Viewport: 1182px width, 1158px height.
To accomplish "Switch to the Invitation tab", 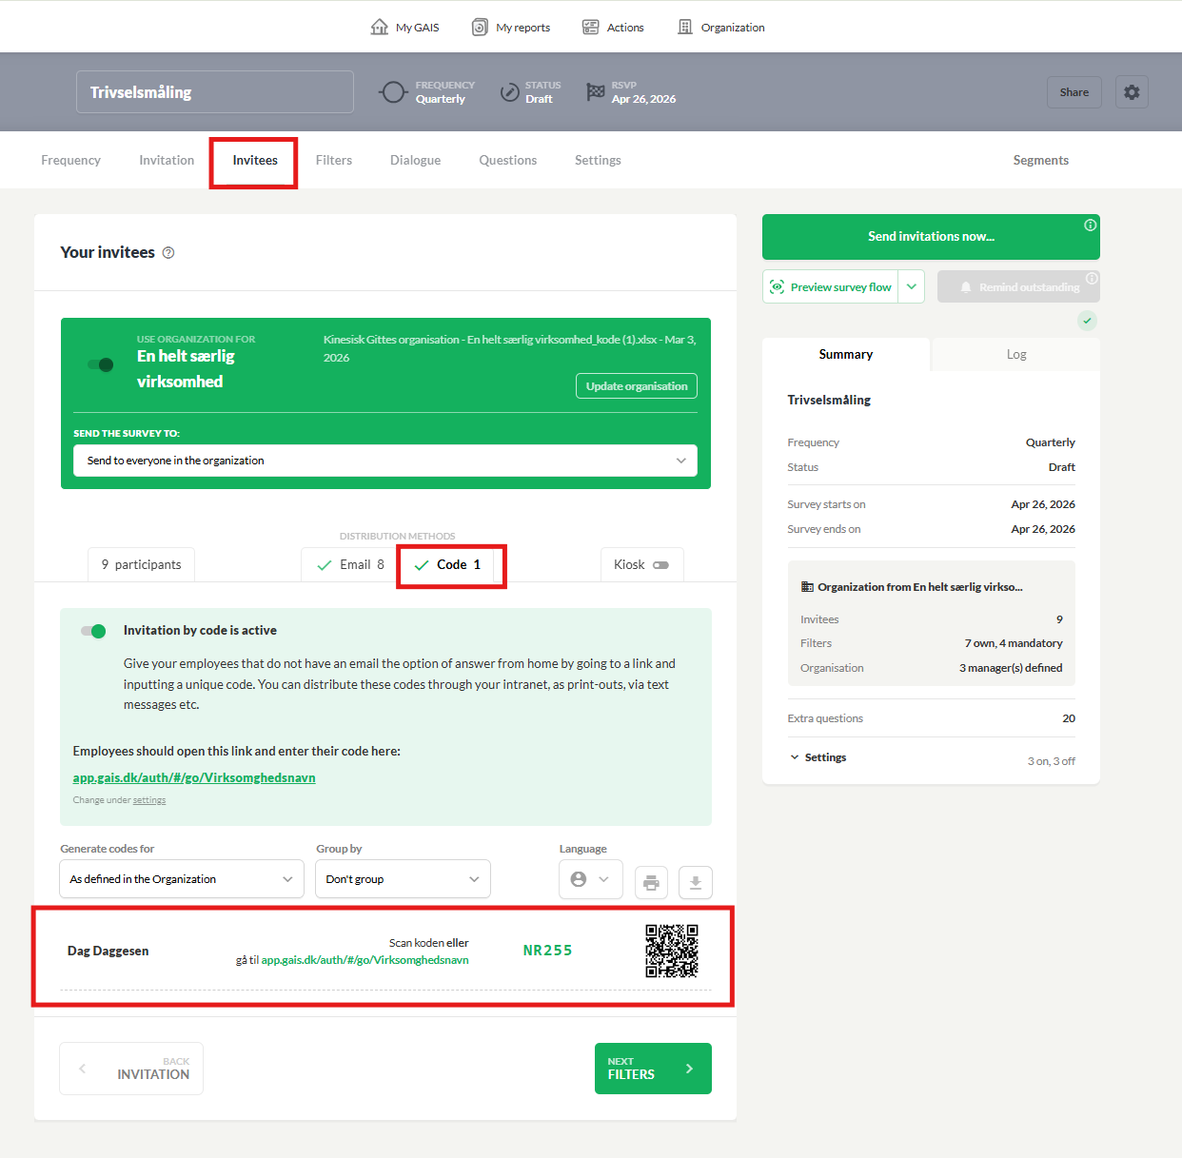I will pyautogui.click(x=167, y=160).
